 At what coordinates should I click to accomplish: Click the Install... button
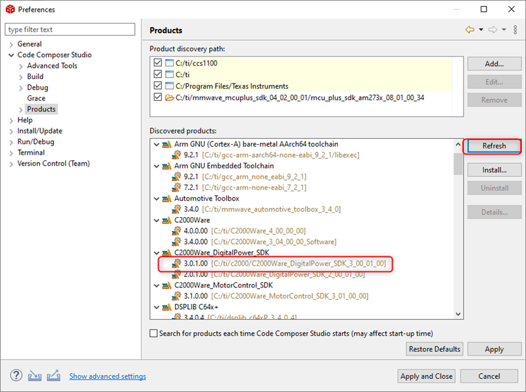tap(494, 170)
